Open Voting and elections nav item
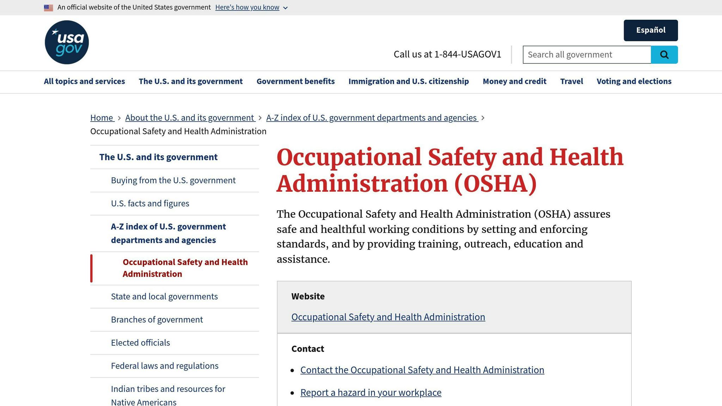 click(x=634, y=81)
